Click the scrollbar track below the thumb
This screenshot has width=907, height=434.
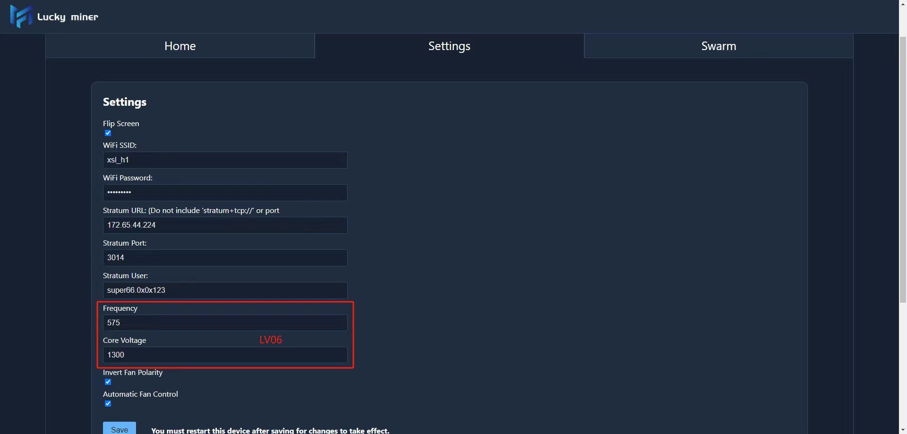903,368
